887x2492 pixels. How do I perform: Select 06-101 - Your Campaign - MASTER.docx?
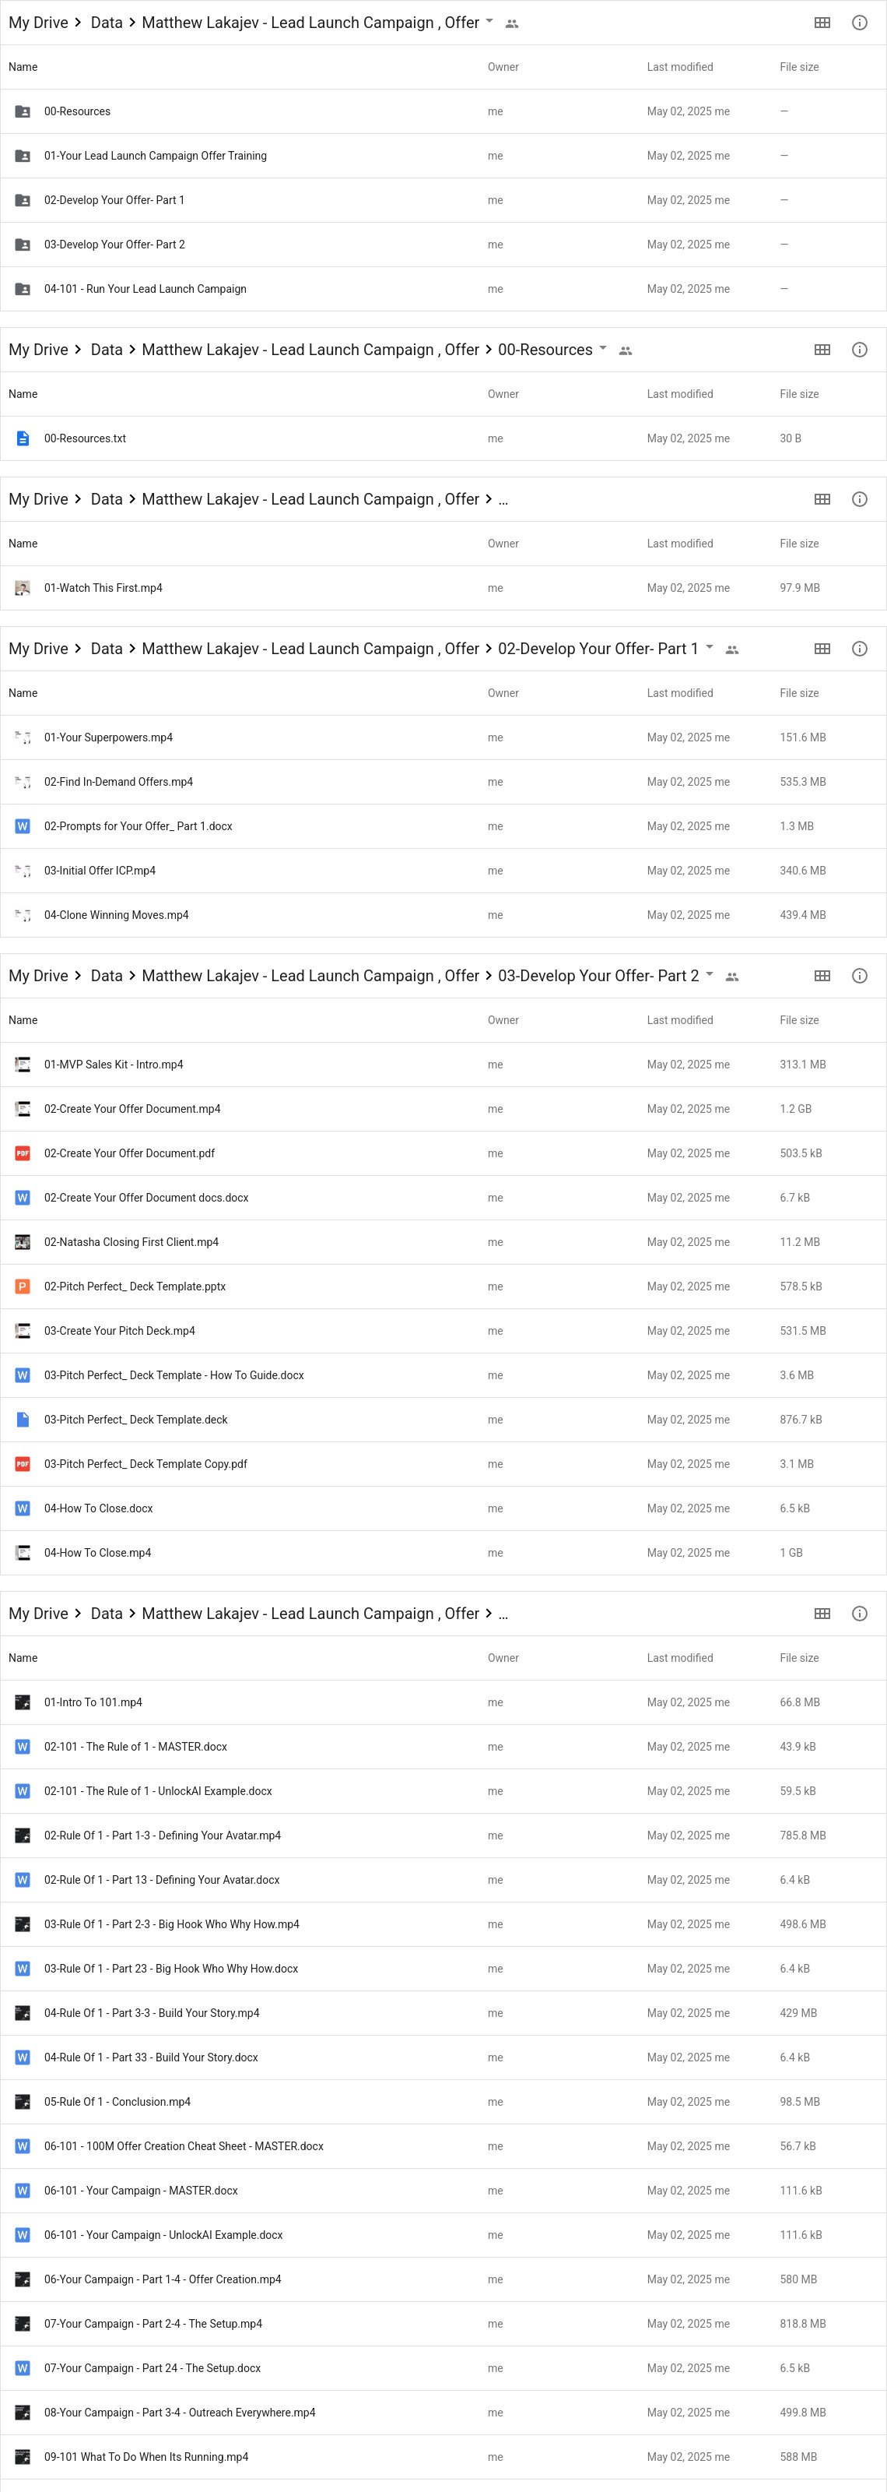point(443,2191)
